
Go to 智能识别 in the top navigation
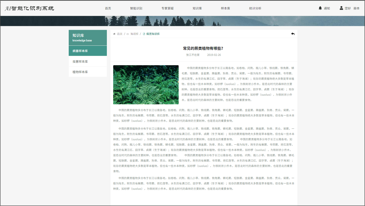pos(136,8)
